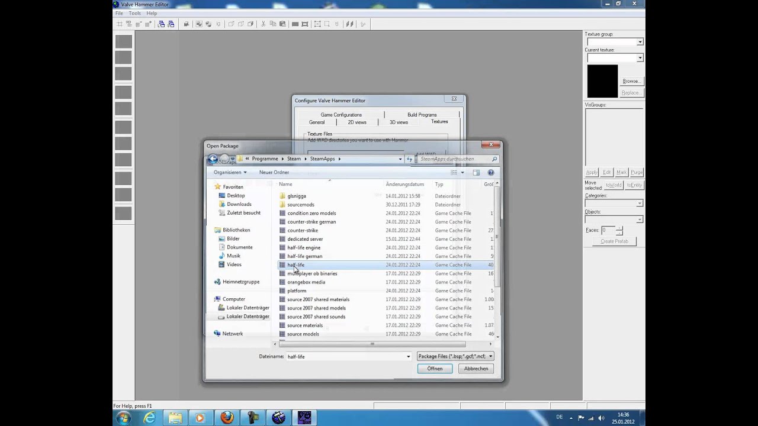Open the dialog Help icon
758x426 pixels.
tap(490, 172)
